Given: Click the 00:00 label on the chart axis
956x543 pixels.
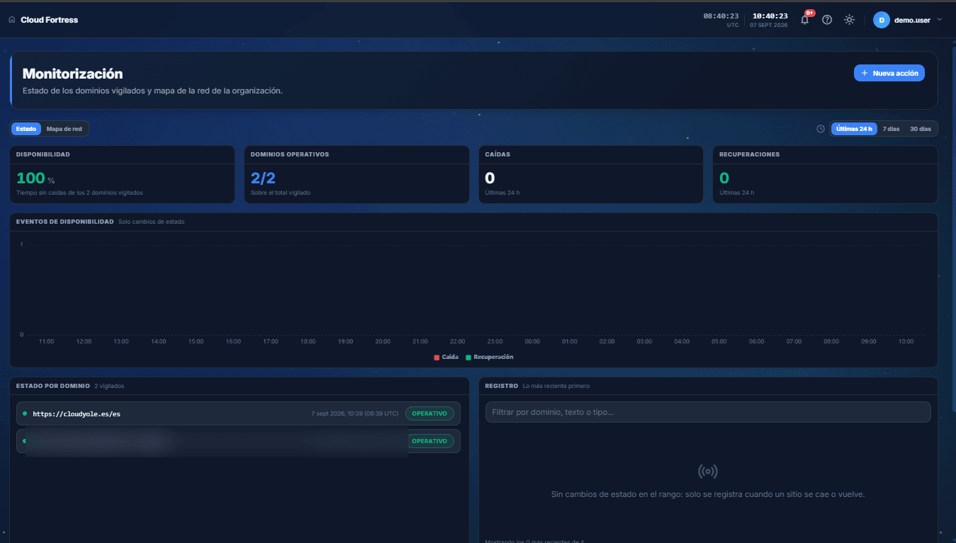Looking at the screenshot, I should [x=532, y=341].
